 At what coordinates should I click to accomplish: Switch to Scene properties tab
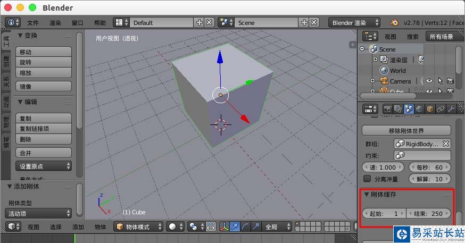coord(409,109)
